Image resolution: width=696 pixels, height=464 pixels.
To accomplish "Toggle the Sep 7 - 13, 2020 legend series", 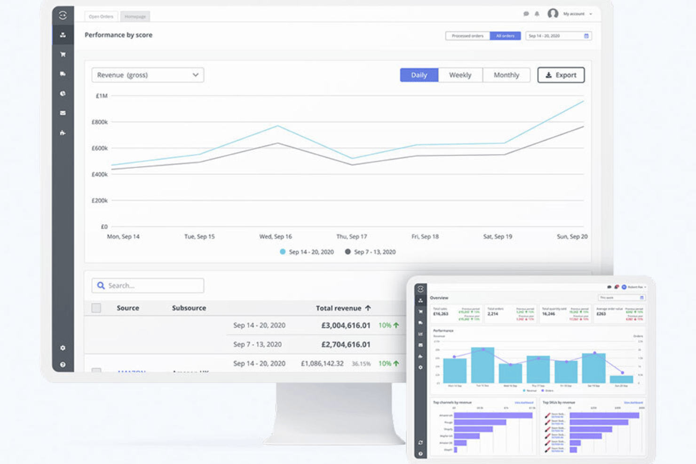I will [370, 252].
